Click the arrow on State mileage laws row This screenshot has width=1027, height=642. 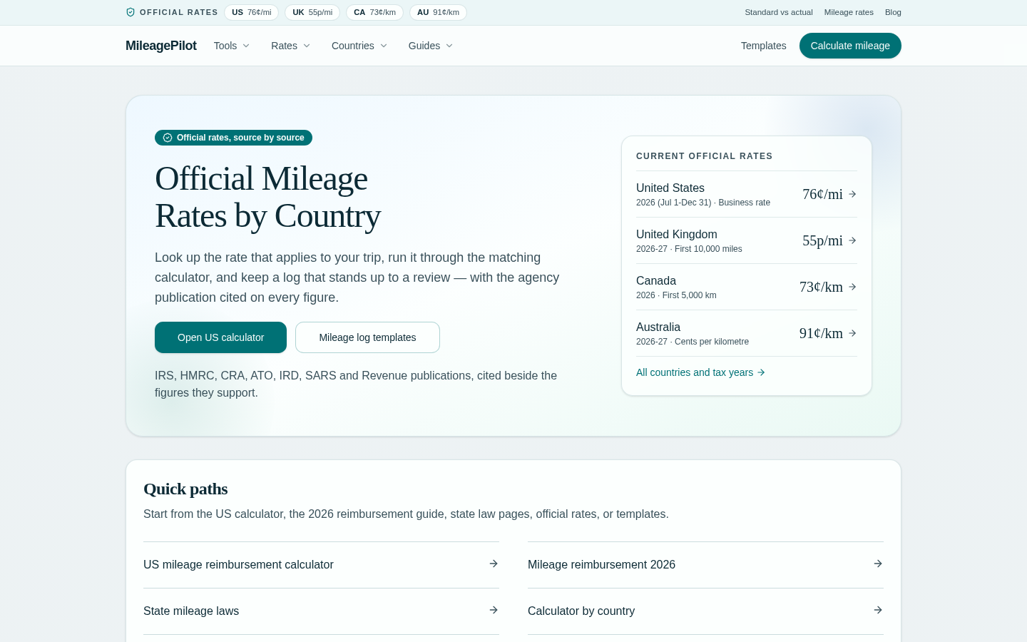494,610
